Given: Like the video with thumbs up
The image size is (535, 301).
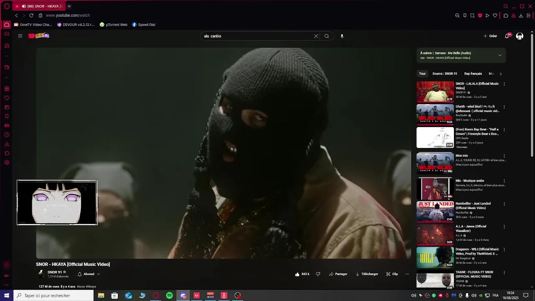Looking at the screenshot, I should coord(302,274).
